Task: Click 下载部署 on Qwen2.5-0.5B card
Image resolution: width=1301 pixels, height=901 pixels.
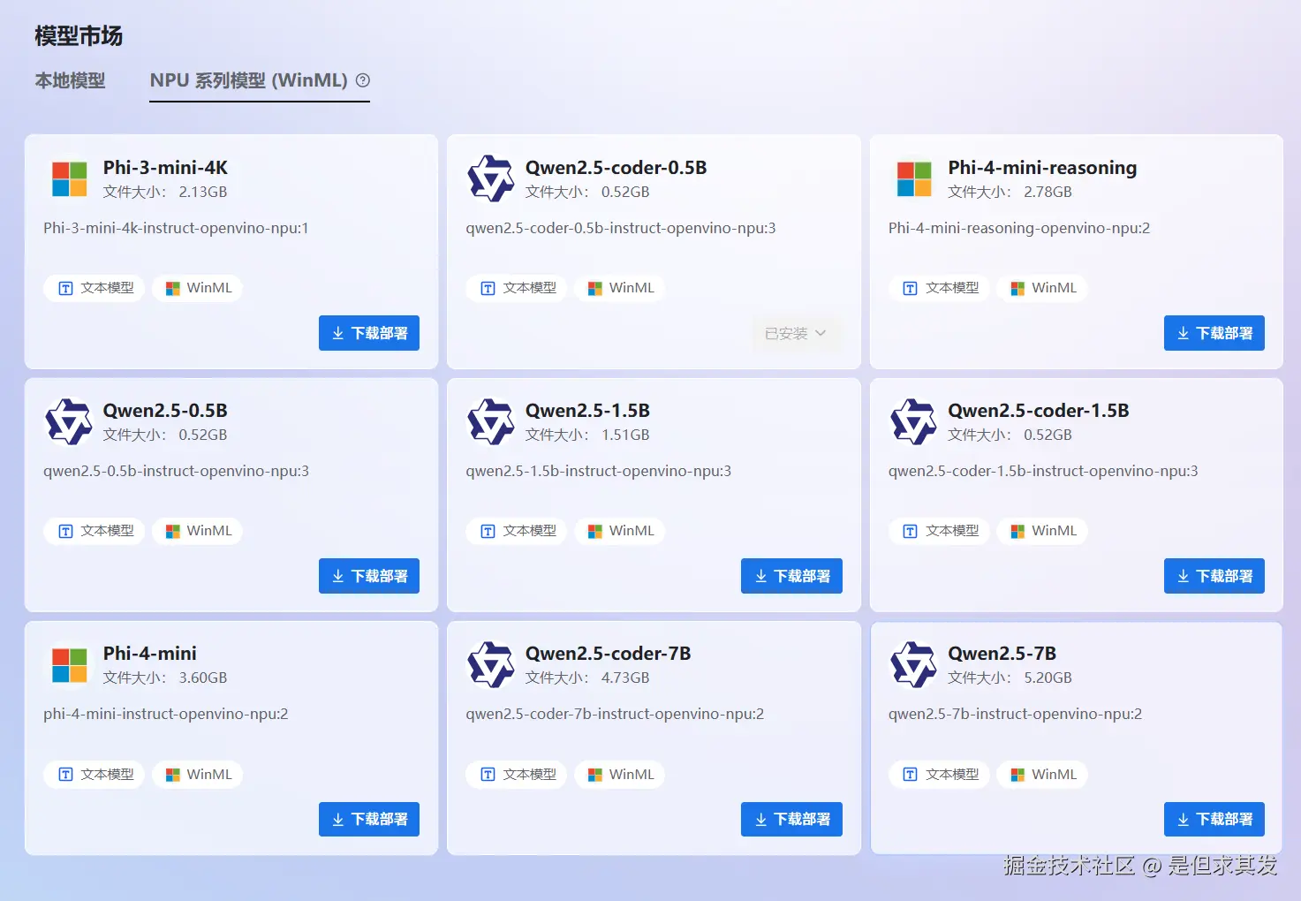Action: point(369,576)
